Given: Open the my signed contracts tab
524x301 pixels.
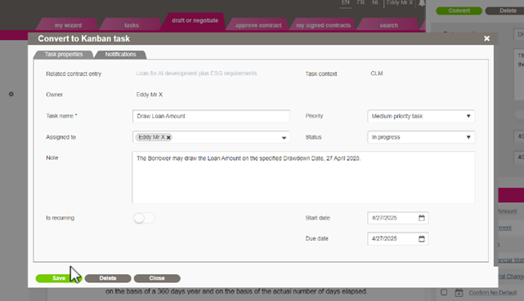Looking at the screenshot, I should coord(323,25).
